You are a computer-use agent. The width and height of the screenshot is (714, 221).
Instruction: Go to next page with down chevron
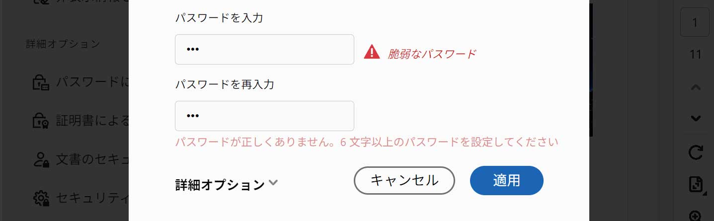pos(696,118)
